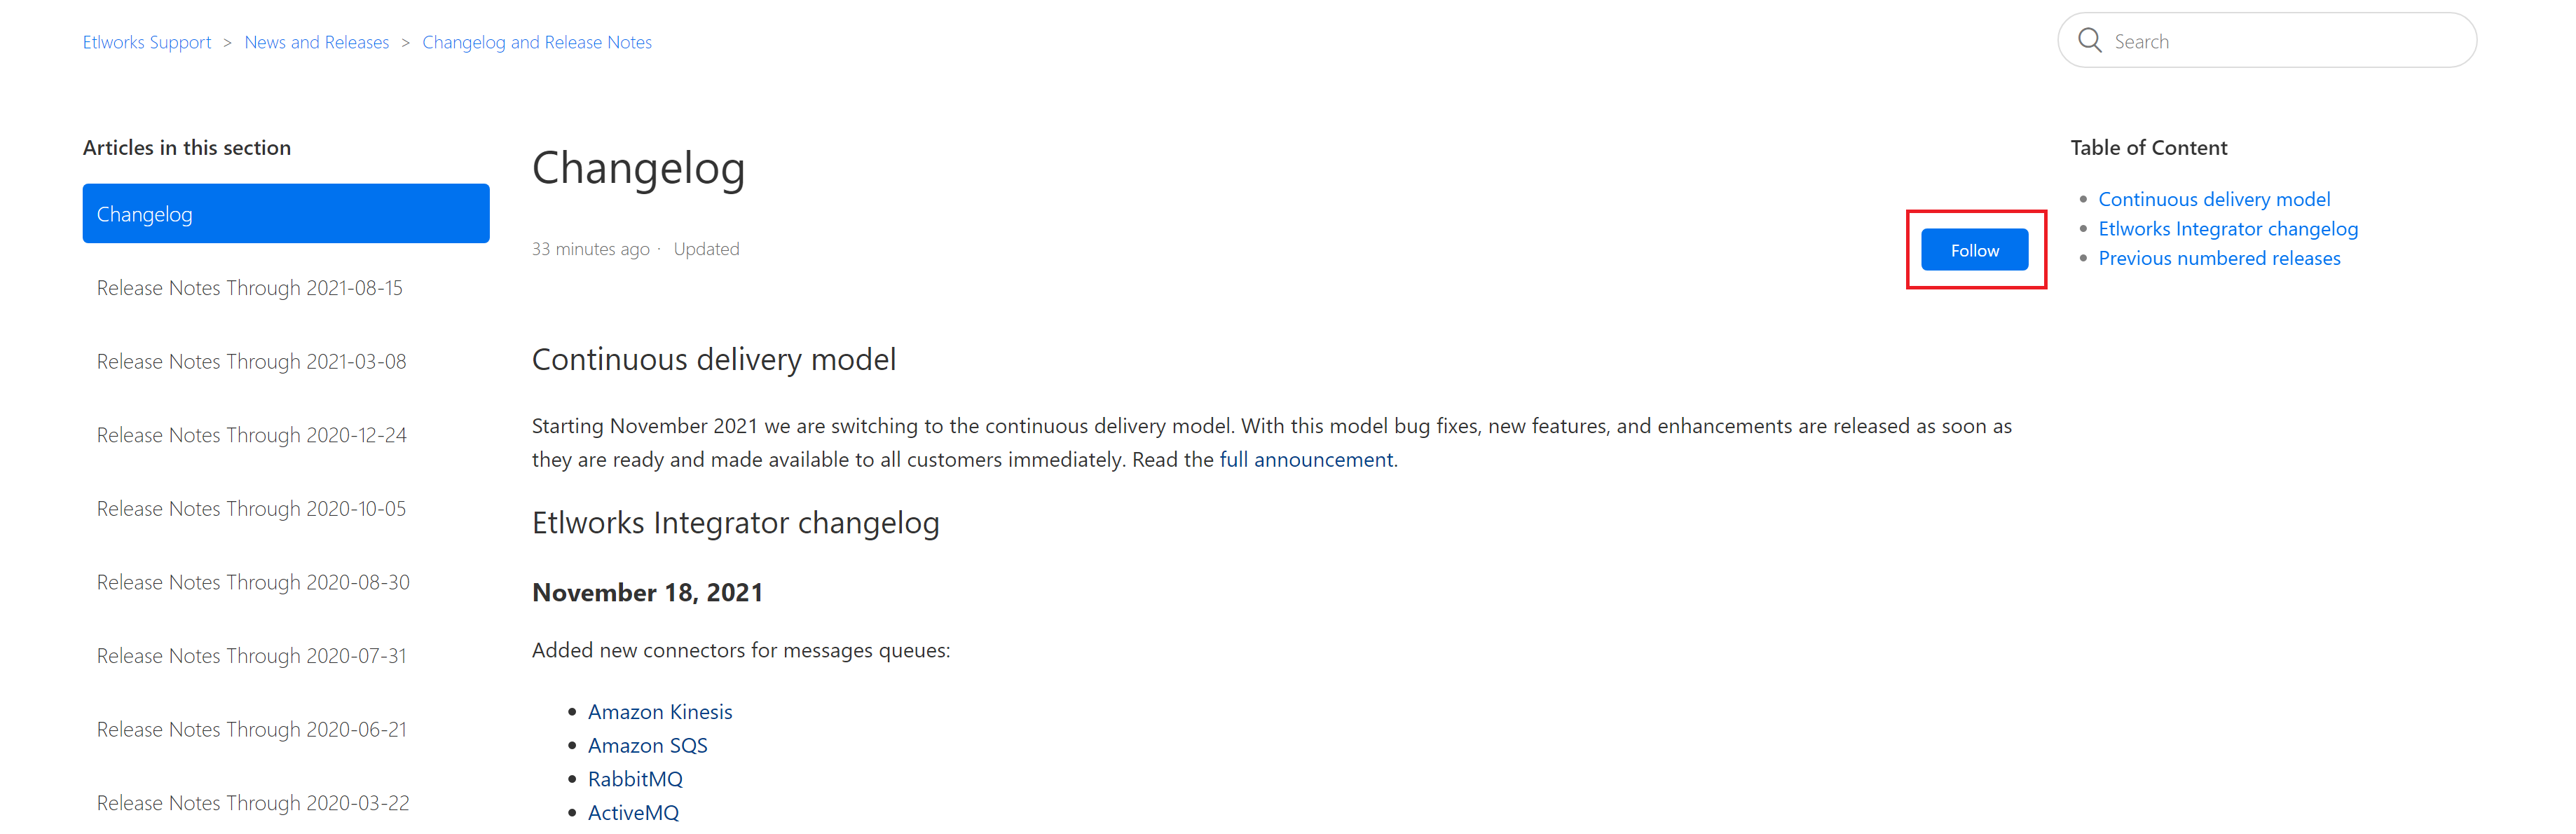Open Release Notes Through 2020-10-05
This screenshot has width=2576, height=834.
tap(251, 509)
